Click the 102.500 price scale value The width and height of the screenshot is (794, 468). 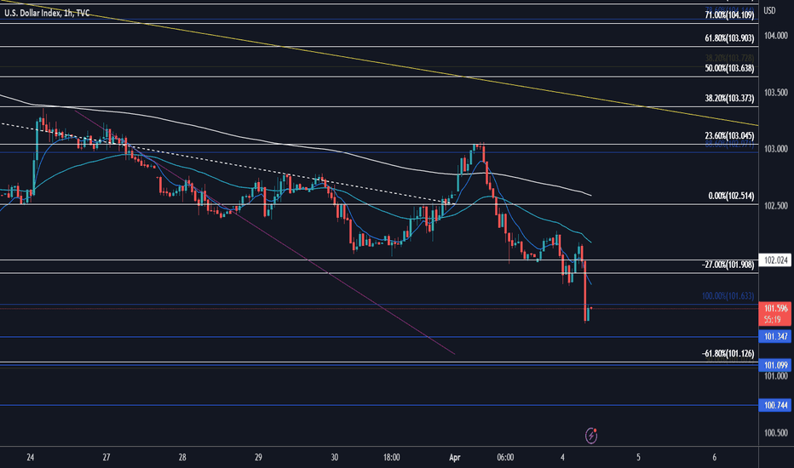coord(776,206)
